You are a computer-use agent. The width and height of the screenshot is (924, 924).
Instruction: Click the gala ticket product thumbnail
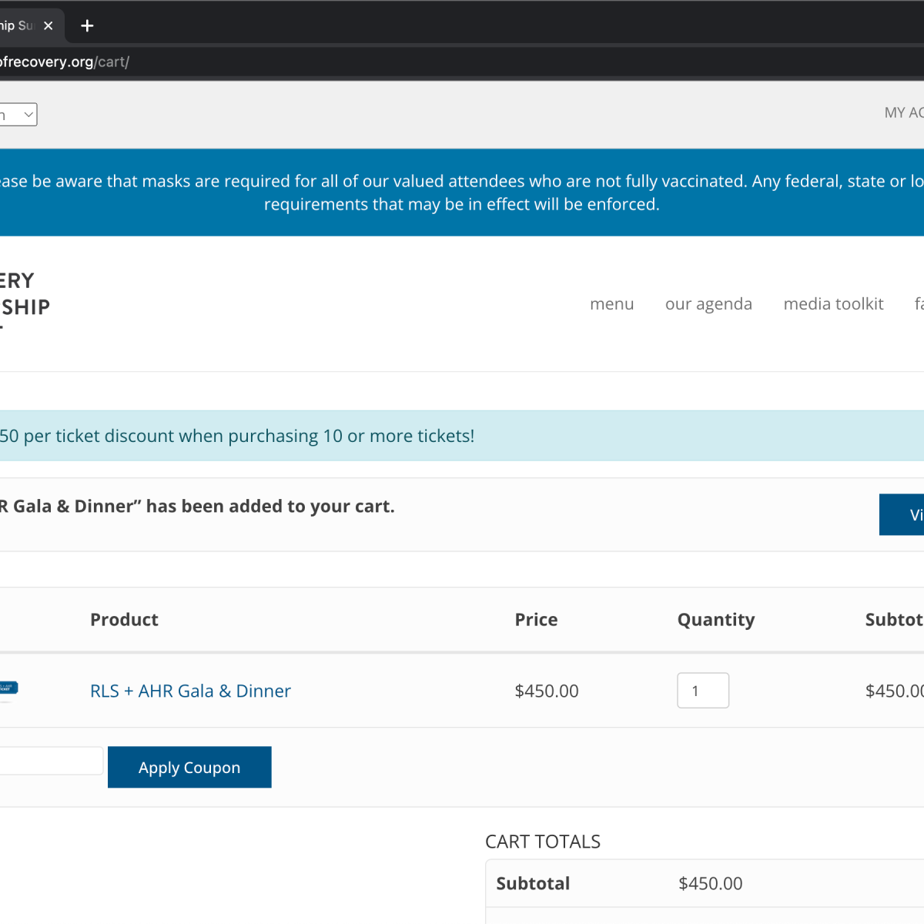[x=8, y=689]
